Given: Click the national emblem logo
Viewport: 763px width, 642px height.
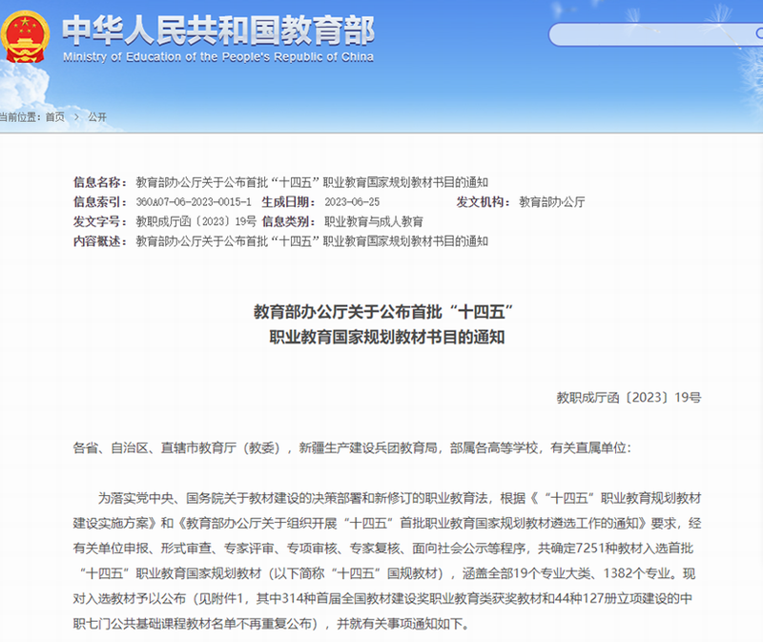Looking at the screenshot, I should point(25,36).
